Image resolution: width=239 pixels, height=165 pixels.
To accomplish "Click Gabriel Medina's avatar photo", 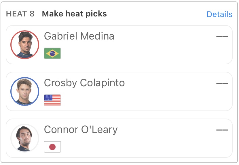I will coord(25,44).
